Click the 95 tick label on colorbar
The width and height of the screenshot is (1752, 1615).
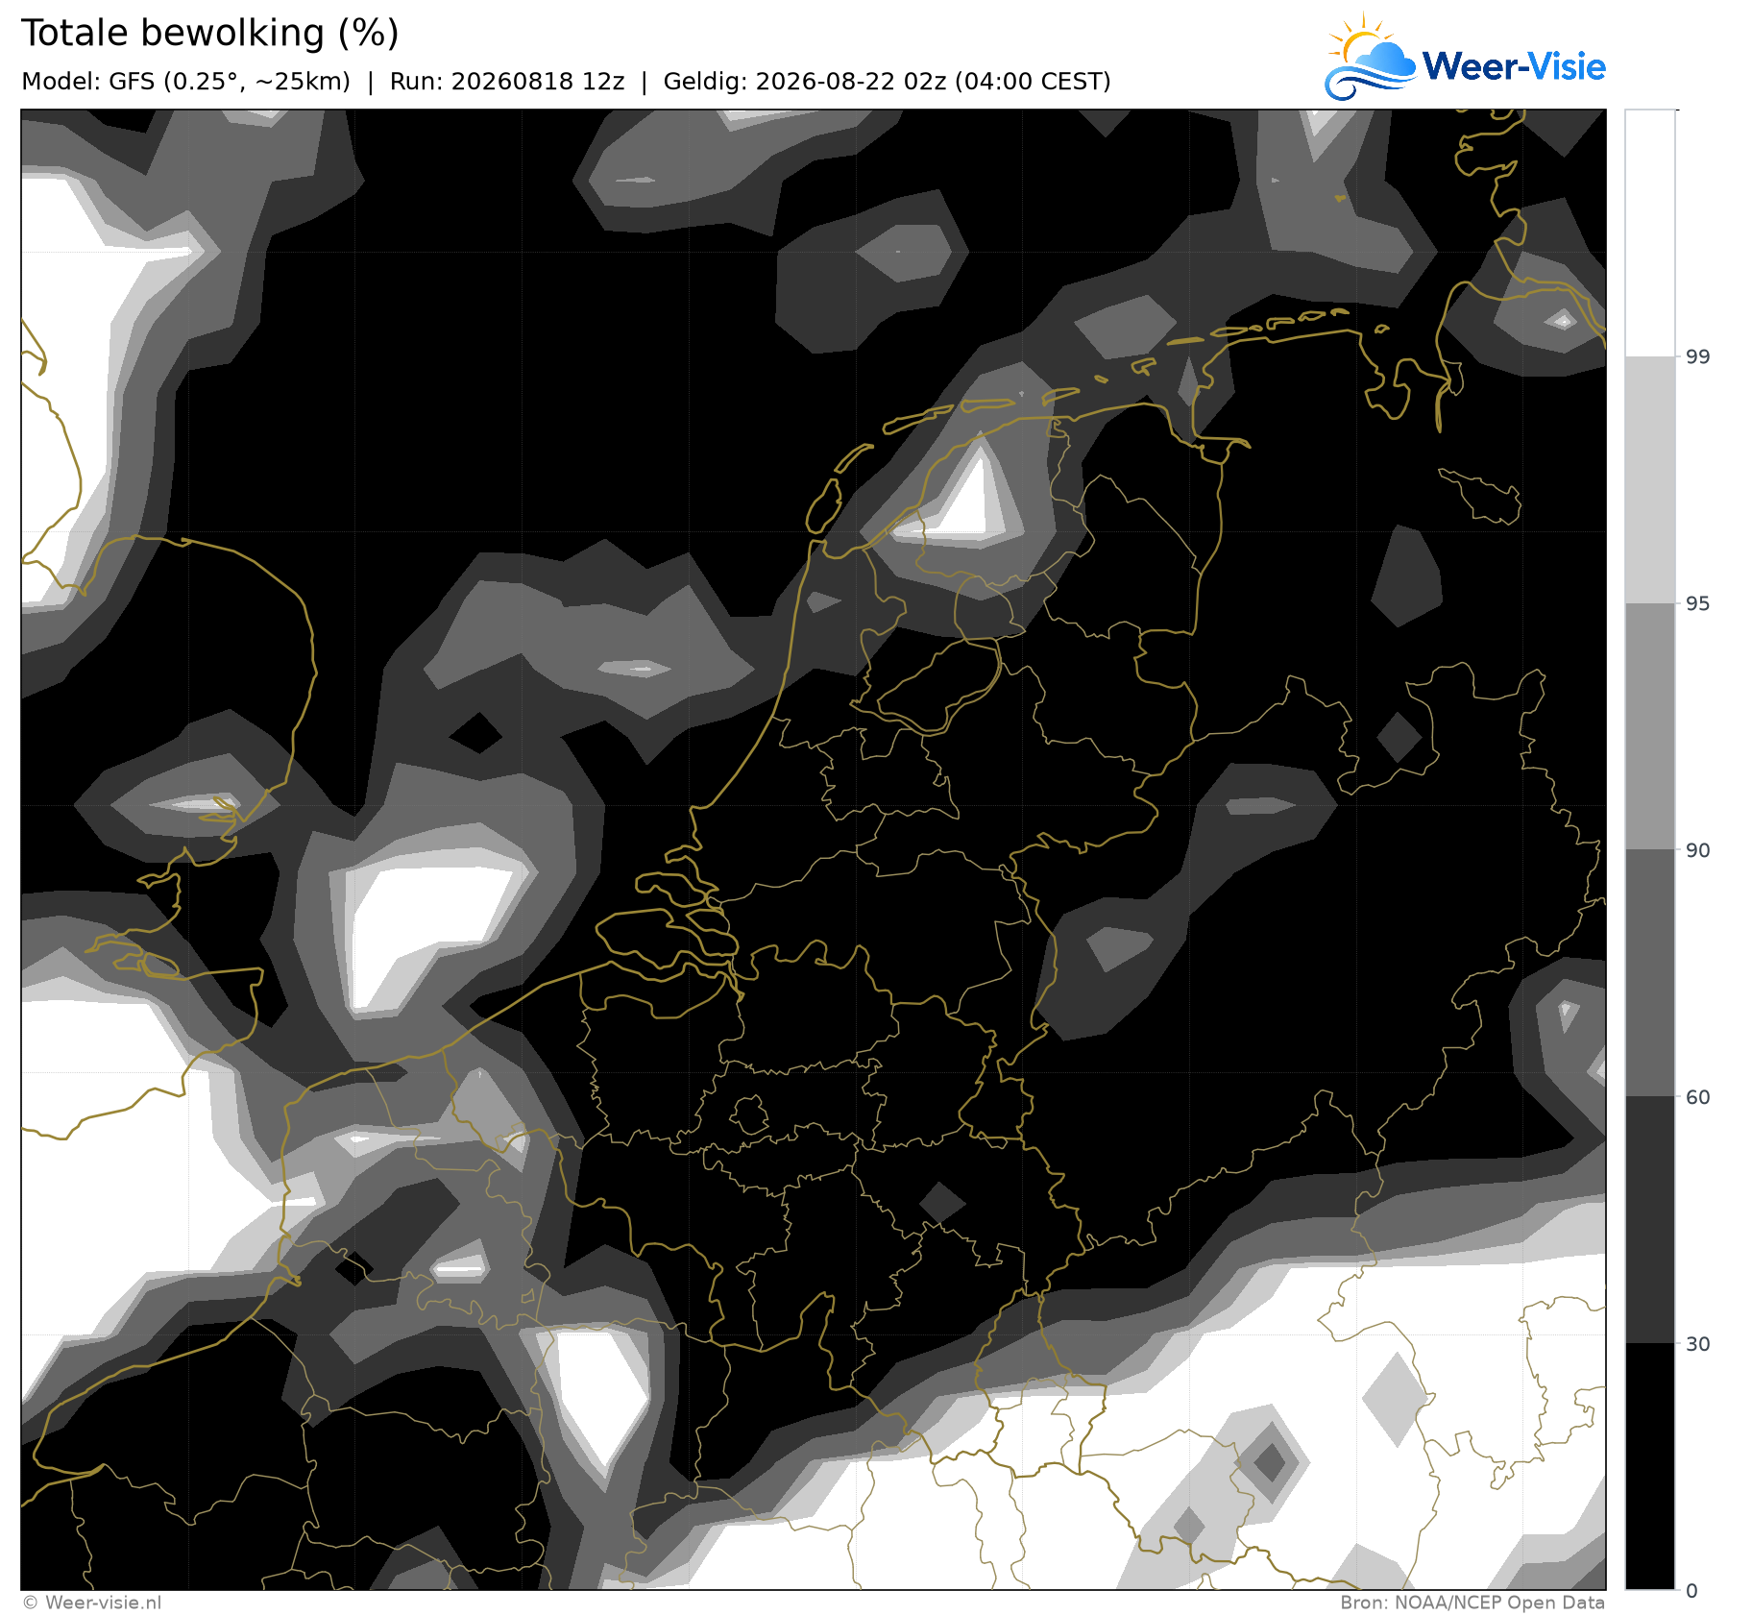[x=1698, y=603]
